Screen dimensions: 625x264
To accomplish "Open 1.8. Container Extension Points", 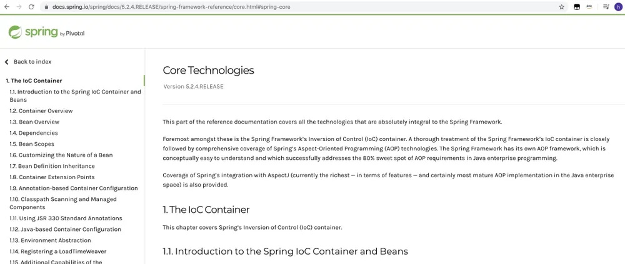I will pyautogui.click(x=52, y=177).
